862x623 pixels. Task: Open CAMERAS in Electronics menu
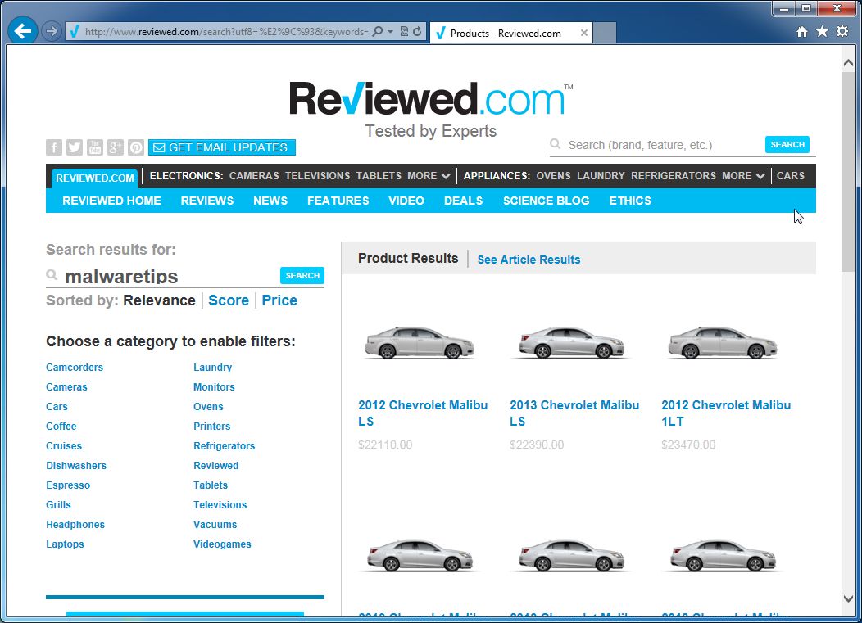(x=254, y=176)
